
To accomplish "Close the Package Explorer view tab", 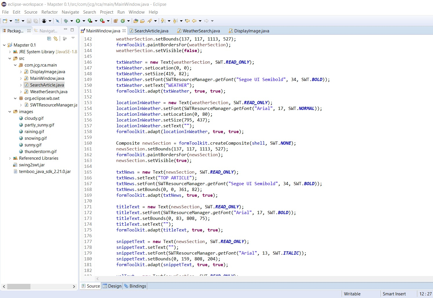I will tap(29, 31).
